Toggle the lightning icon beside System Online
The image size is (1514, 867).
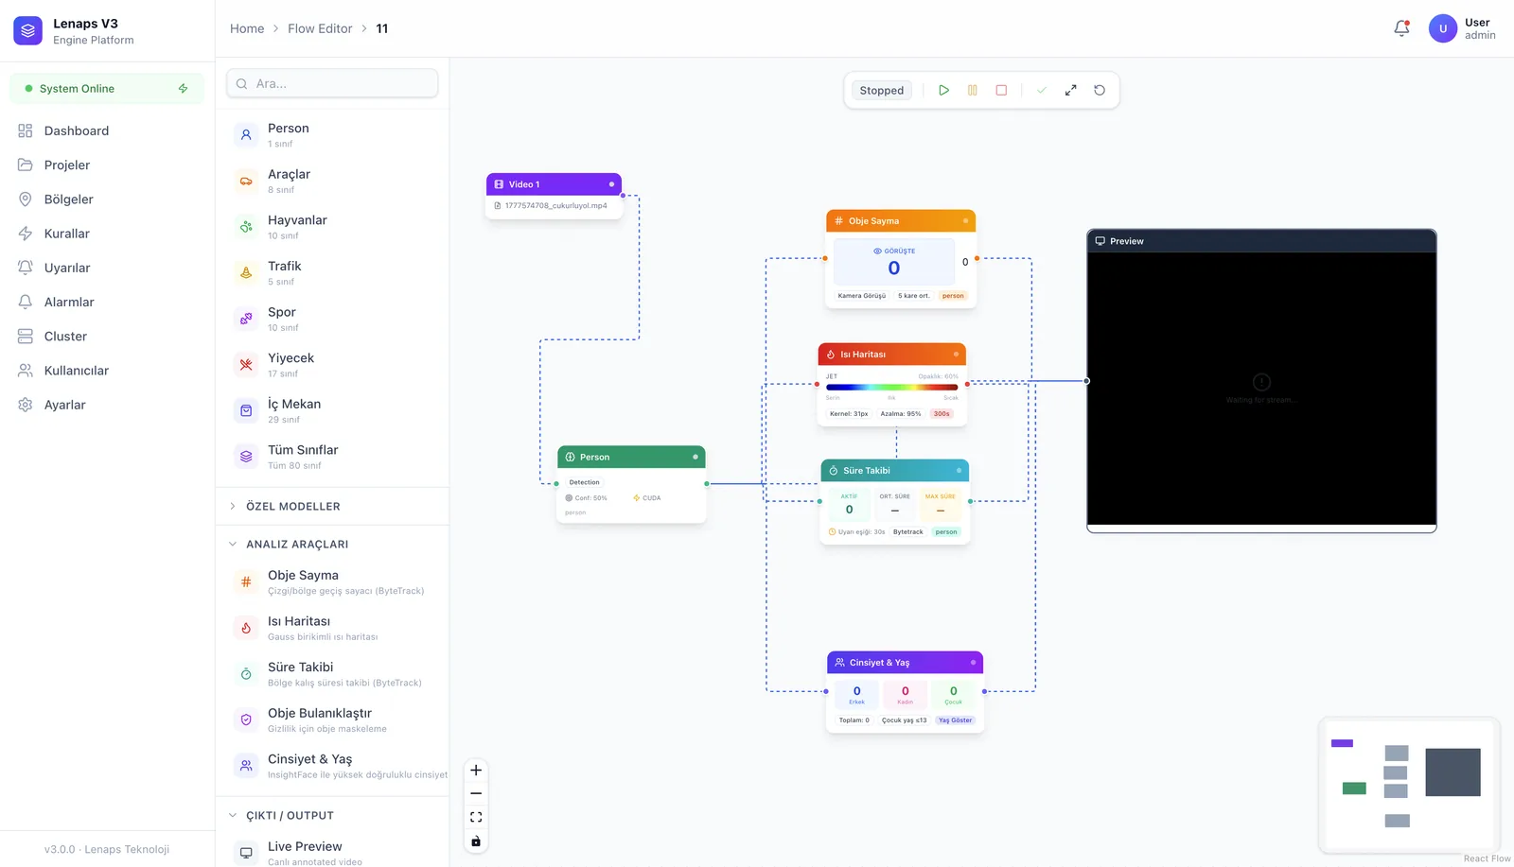coord(183,88)
